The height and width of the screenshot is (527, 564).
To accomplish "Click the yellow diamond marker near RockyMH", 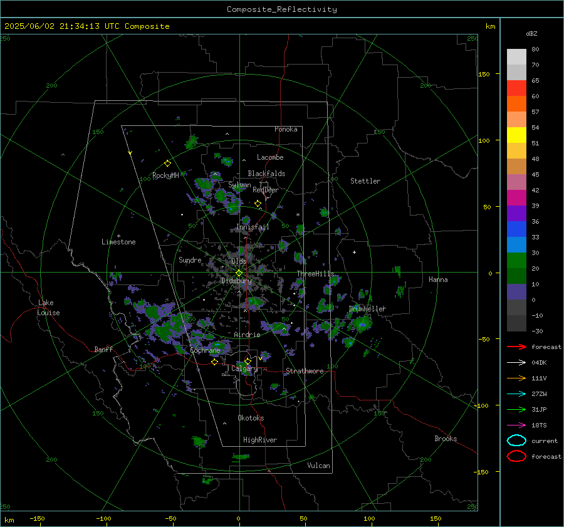I will point(167,164).
